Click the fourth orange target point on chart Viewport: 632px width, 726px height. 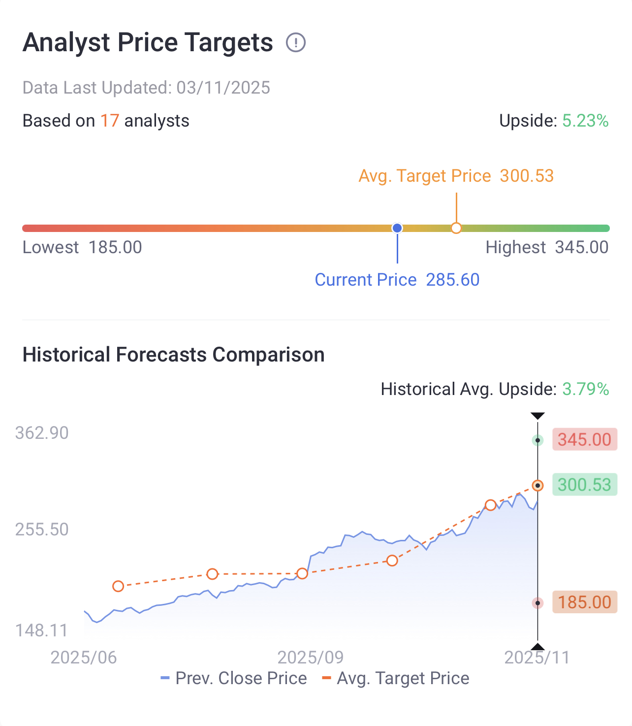(x=392, y=561)
